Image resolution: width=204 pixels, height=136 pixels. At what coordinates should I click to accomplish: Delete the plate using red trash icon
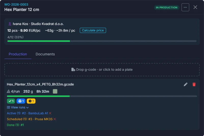[194, 84]
